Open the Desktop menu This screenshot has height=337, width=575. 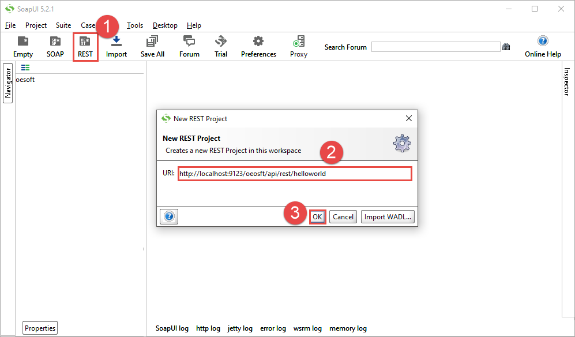pyautogui.click(x=165, y=25)
